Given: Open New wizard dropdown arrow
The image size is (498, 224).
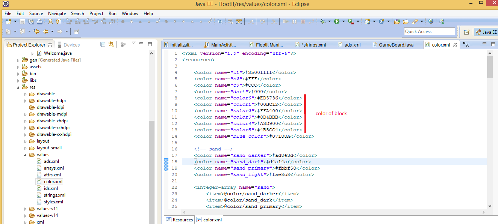Looking at the screenshot, I should pos(15,22).
